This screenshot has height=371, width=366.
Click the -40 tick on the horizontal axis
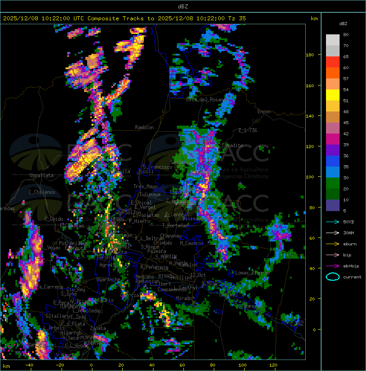pyautogui.click(x=29, y=365)
